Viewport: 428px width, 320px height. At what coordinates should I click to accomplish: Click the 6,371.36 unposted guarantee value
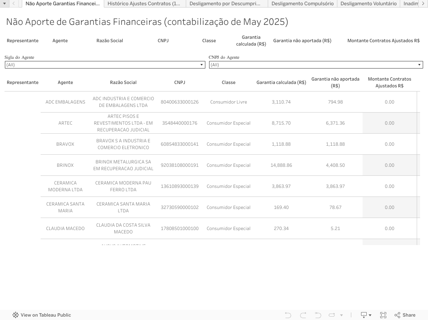[x=335, y=123]
